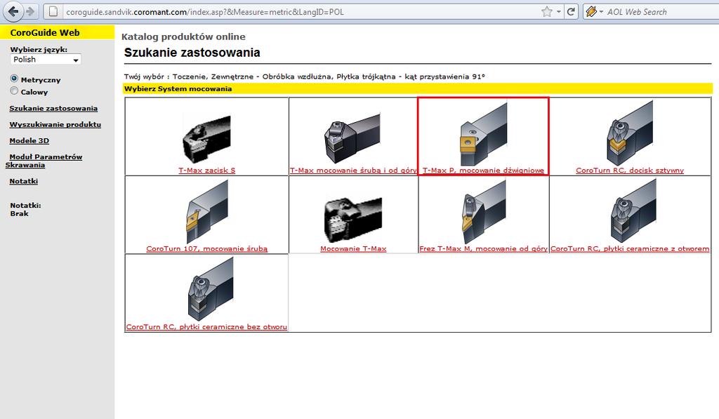This screenshot has width=719, height=419.
Task: Click the Mocowanie T-Max tool image
Action: (352, 220)
